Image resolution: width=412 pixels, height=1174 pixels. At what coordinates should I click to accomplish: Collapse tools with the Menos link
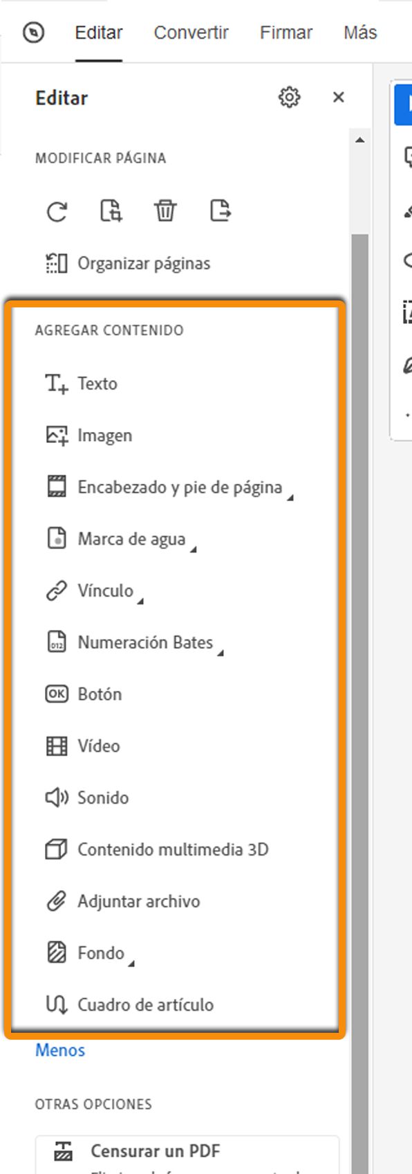[59, 1050]
